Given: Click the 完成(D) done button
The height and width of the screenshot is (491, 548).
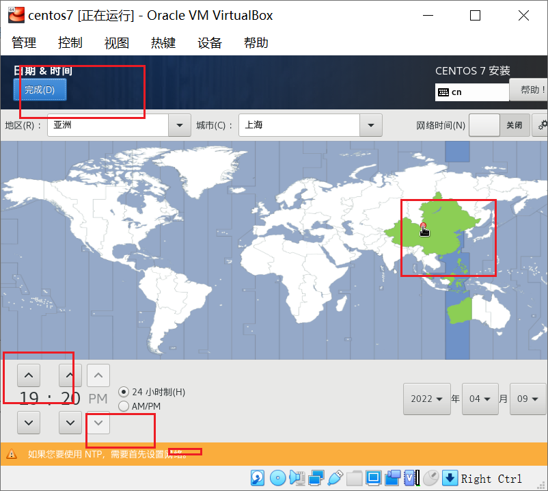Looking at the screenshot, I should point(40,90).
